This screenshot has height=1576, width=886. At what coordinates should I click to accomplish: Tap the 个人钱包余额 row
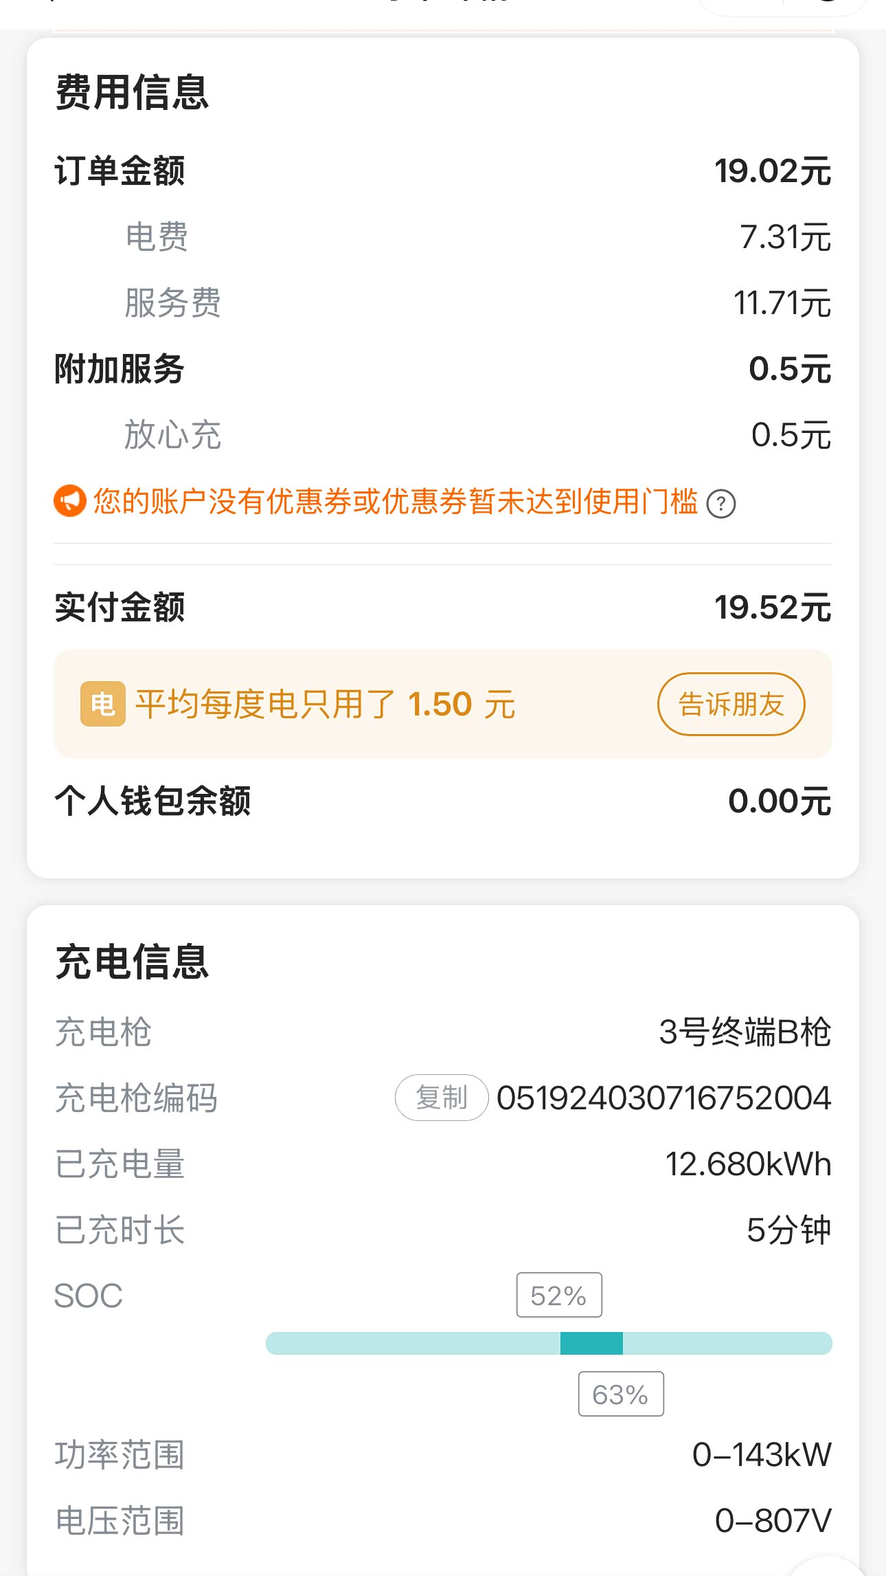pos(443,801)
